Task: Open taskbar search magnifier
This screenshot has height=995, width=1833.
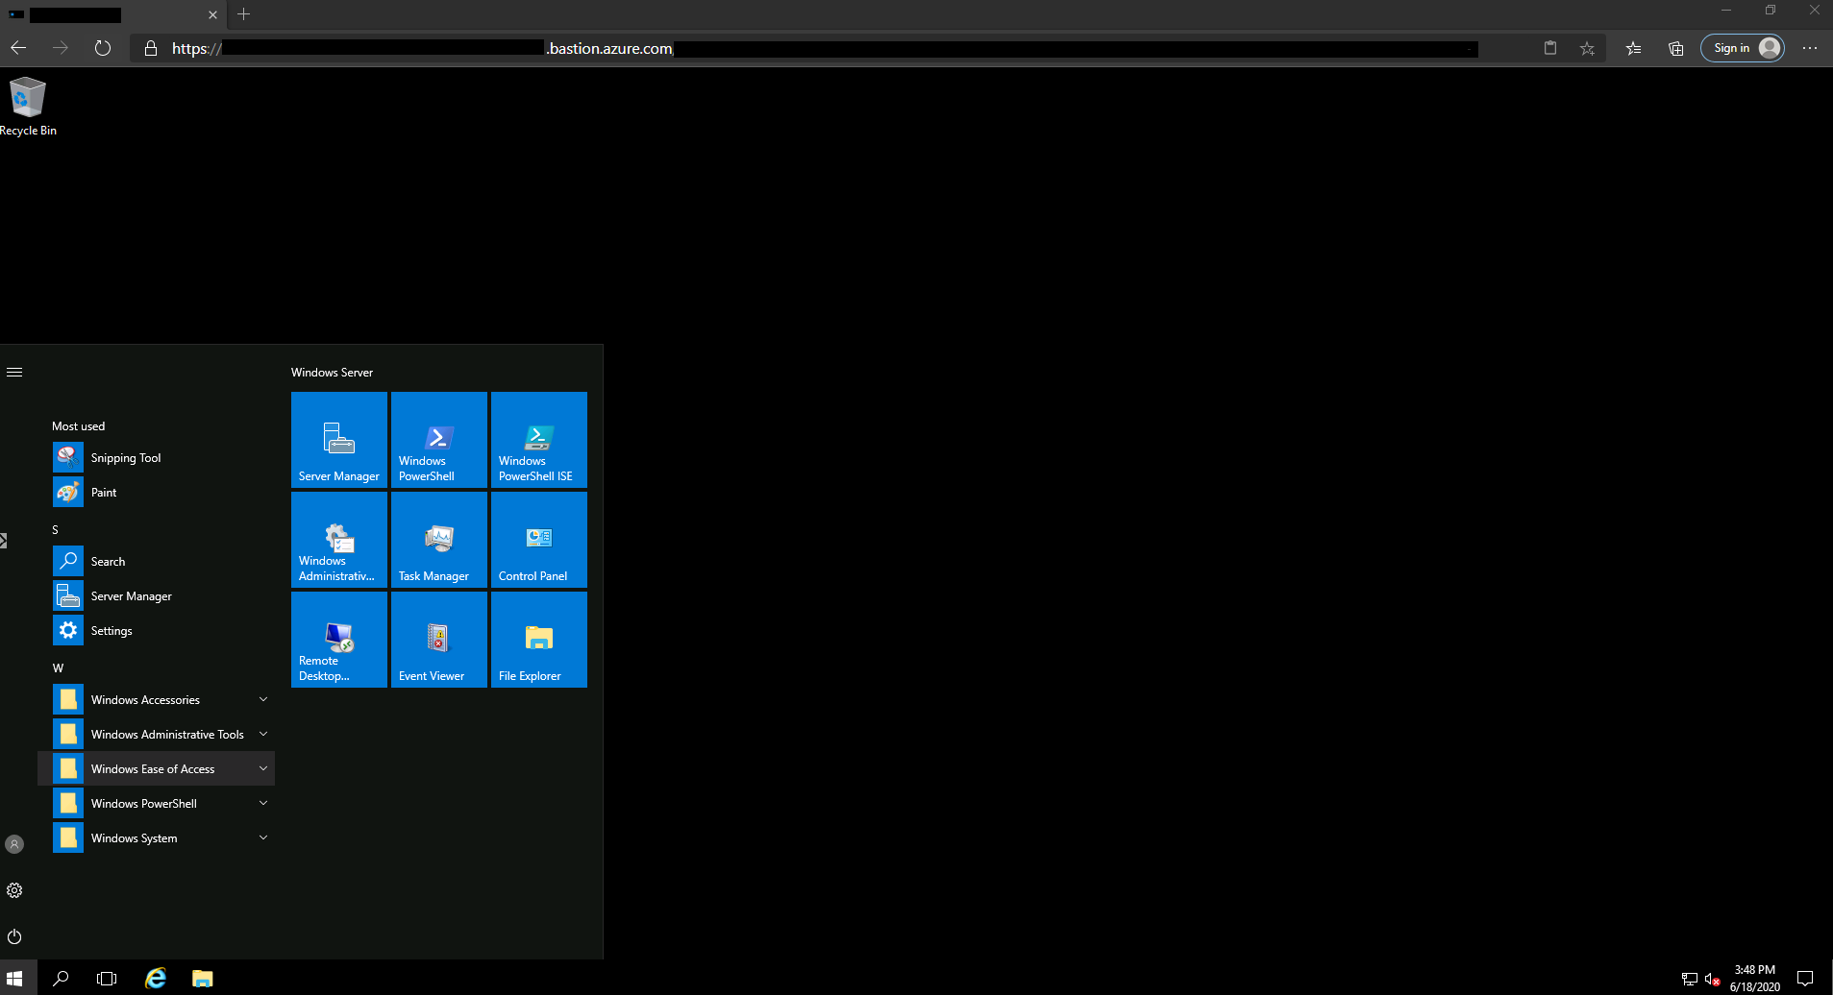Action: pyautogui.click(x=61, y=978)
